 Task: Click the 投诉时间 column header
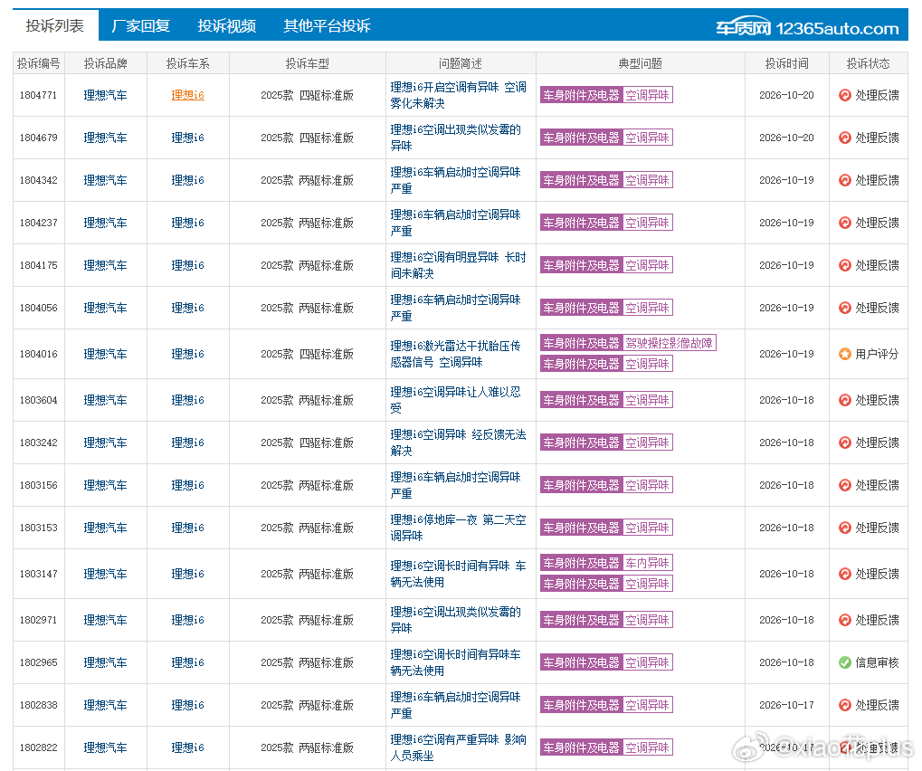click(787, 63)
